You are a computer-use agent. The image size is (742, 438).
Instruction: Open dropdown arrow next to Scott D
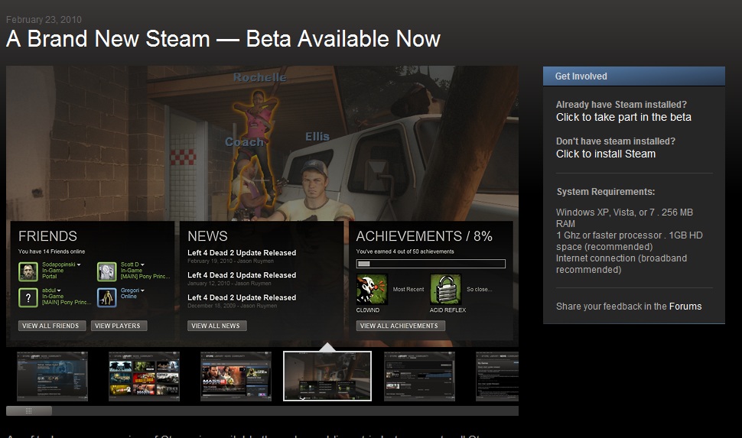[142, 265]
